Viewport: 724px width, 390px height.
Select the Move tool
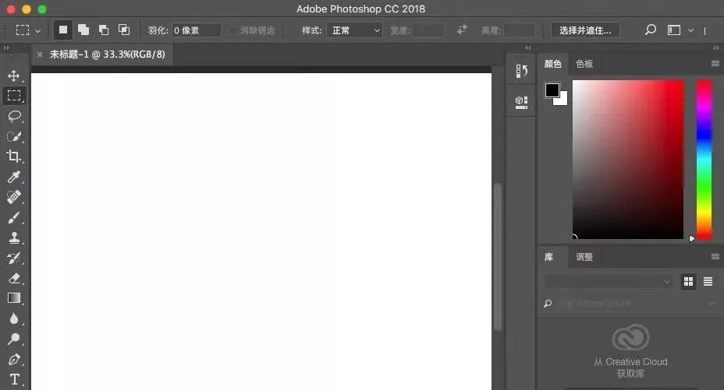click(14, 76)
